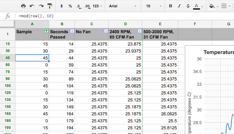
Task: Toggle bold formatting
Action: click(x=170, y=6)
